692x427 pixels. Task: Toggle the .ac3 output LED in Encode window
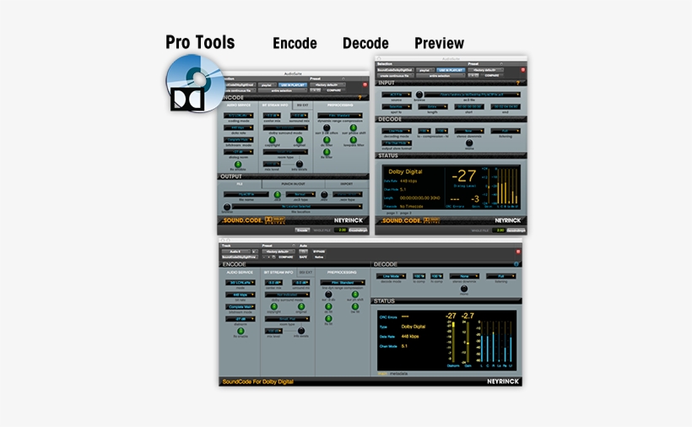point(277,195)
